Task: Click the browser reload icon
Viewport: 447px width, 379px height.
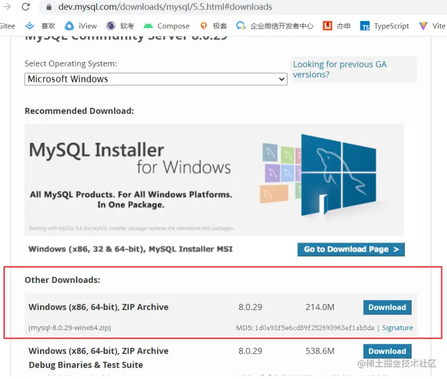Action: (26, 6)
